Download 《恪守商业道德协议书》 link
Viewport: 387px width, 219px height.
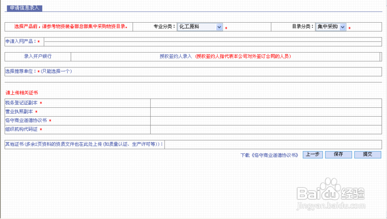pyautogui.click(x=269, y=155)
